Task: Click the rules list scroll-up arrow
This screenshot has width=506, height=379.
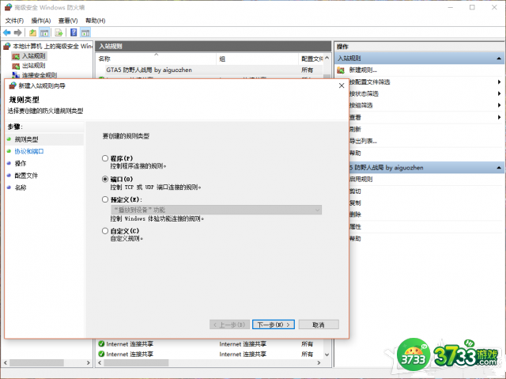Action: [327, 58]
